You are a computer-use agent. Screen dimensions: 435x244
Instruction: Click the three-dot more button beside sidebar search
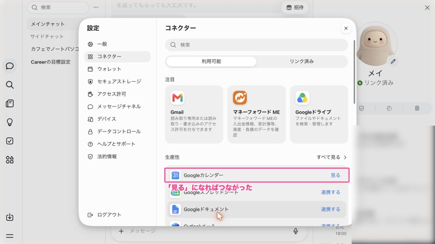tap(96, 7)
